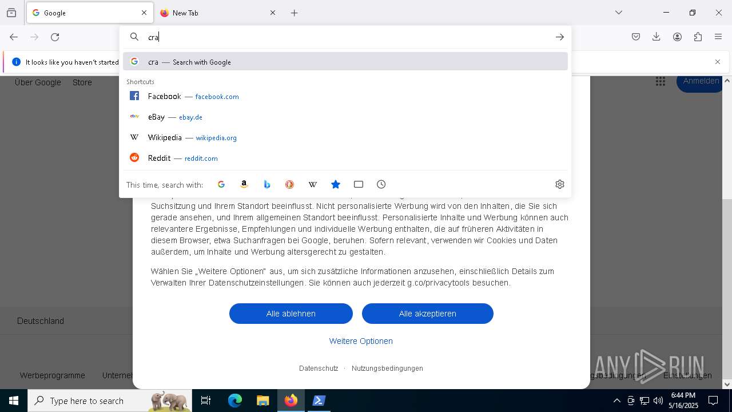732x412 pixels.
Task: Switch to the New Tab tab
Action: coord(218,13)
